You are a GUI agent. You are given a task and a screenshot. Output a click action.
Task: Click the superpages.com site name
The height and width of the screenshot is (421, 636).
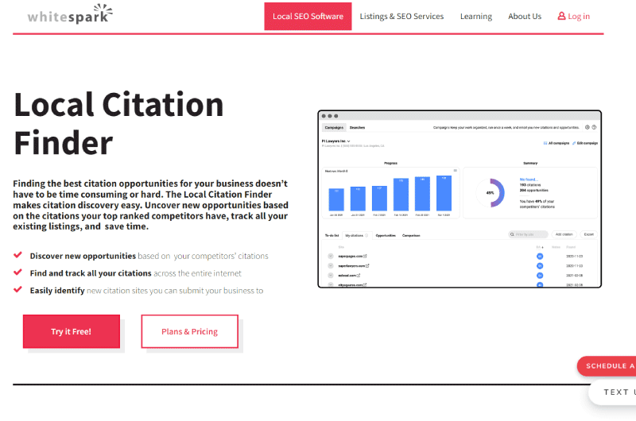pyautogui.click(x=351, y=256)
